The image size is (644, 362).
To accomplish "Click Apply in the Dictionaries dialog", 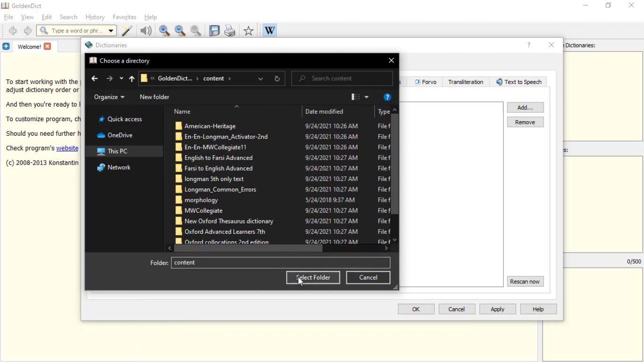I will coord(498,309).
